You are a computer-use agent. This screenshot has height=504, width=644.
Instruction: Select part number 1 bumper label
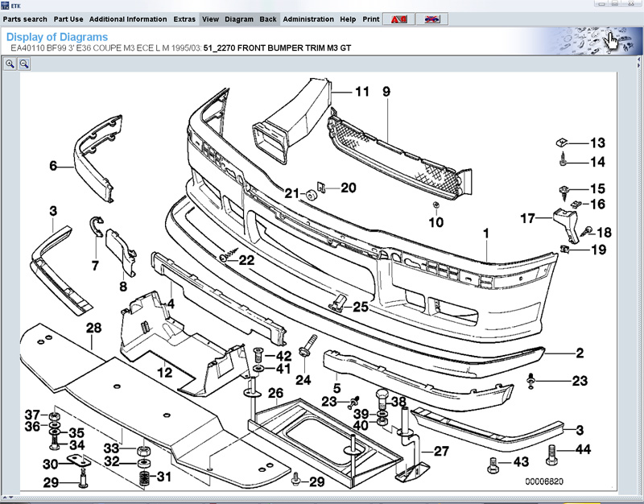coord(486,233)
